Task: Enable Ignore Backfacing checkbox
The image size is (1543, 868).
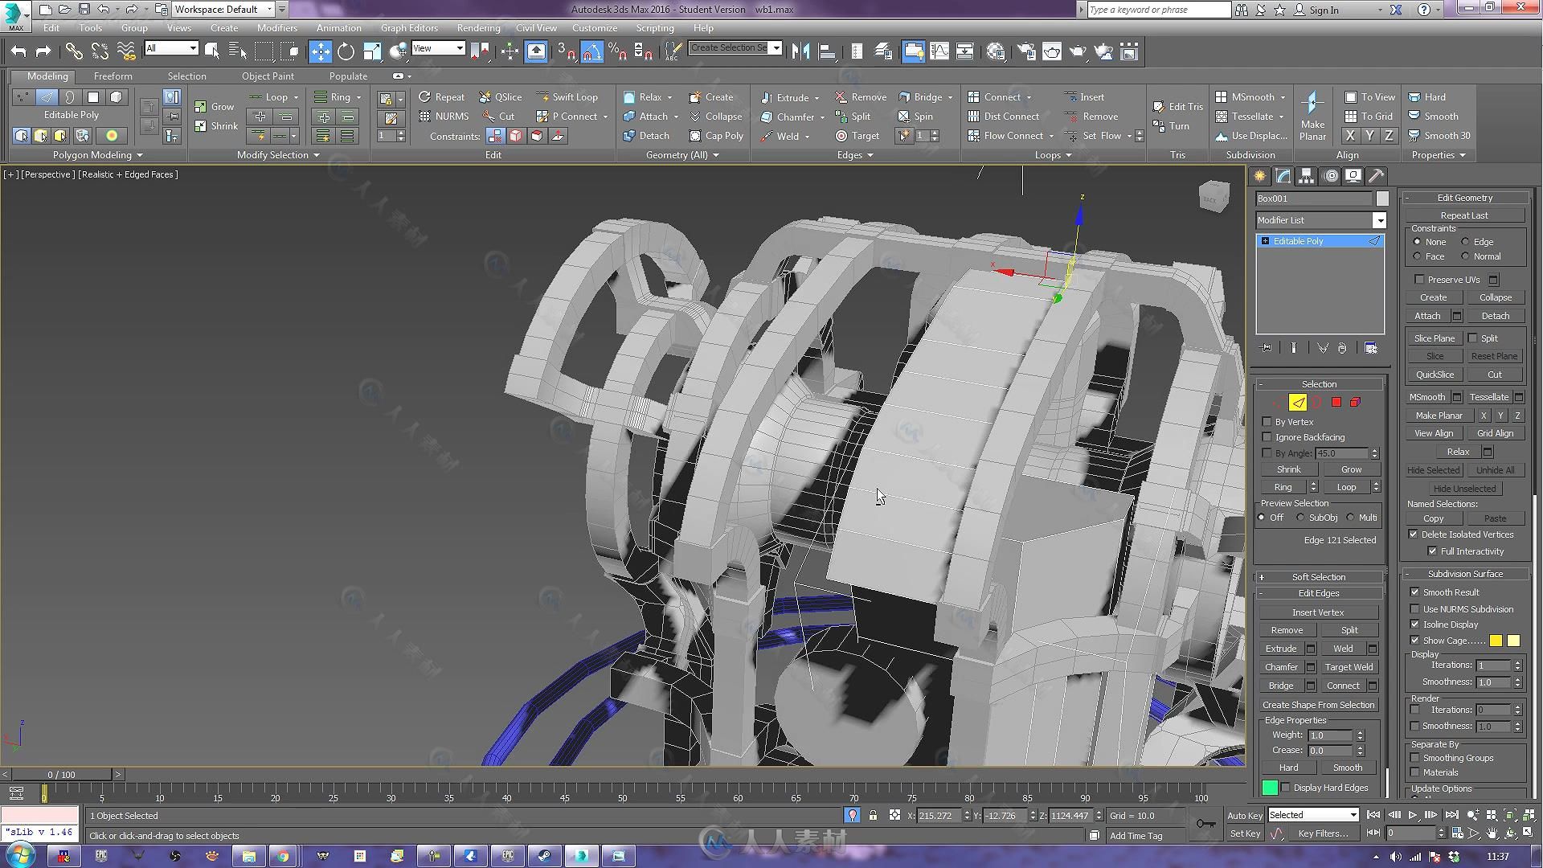Action: pyautogui.click(x=1267, y=437)
